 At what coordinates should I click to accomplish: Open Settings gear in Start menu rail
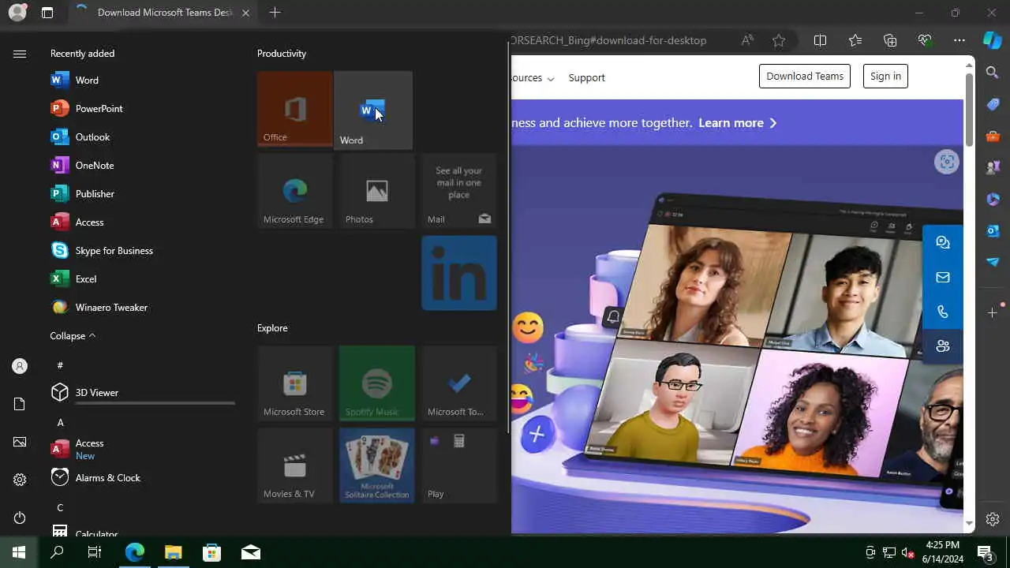tap(20, 480)
